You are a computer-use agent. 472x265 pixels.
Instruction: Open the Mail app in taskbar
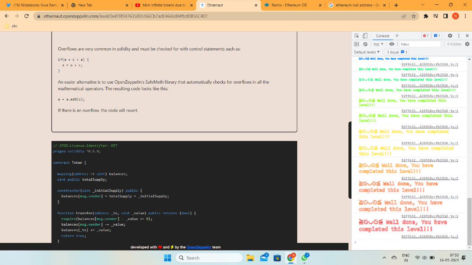click(263, 258)
